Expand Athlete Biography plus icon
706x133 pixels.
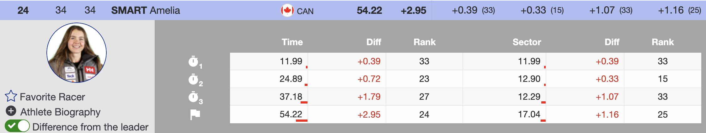[11, 111]
